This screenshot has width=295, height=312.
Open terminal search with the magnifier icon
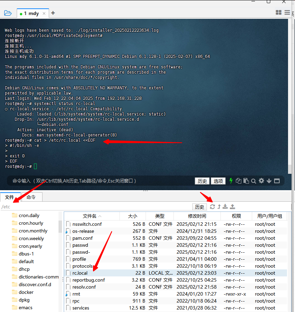254,181
